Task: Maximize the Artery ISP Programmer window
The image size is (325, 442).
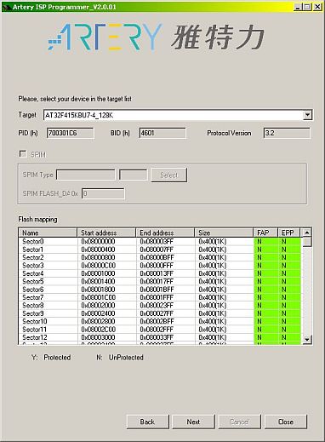Action: [307, 7]
